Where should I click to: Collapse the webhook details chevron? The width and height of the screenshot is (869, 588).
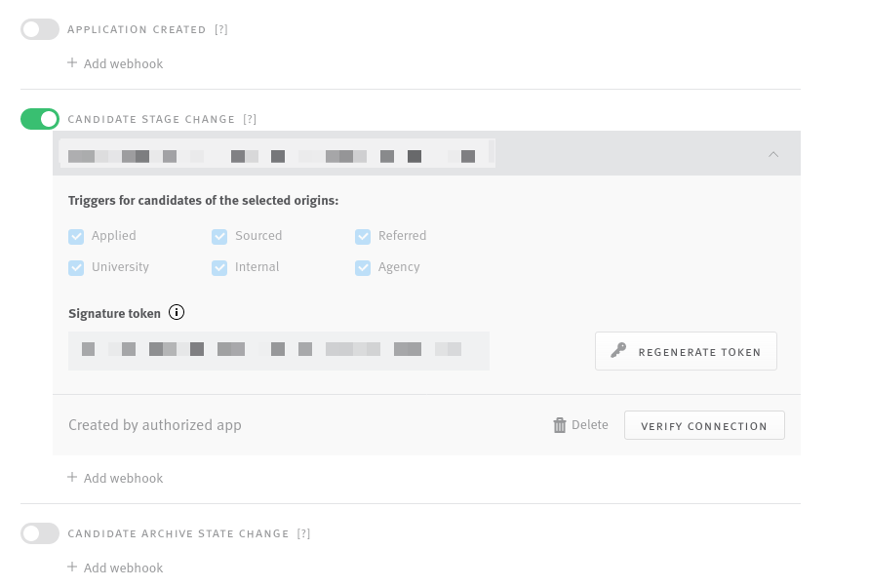[773, 154]
